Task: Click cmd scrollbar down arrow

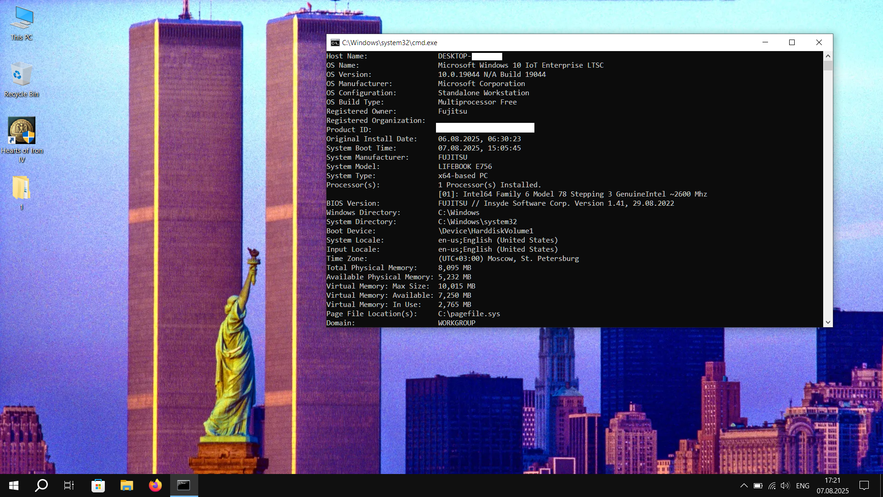Action: [x=828, y=323]
